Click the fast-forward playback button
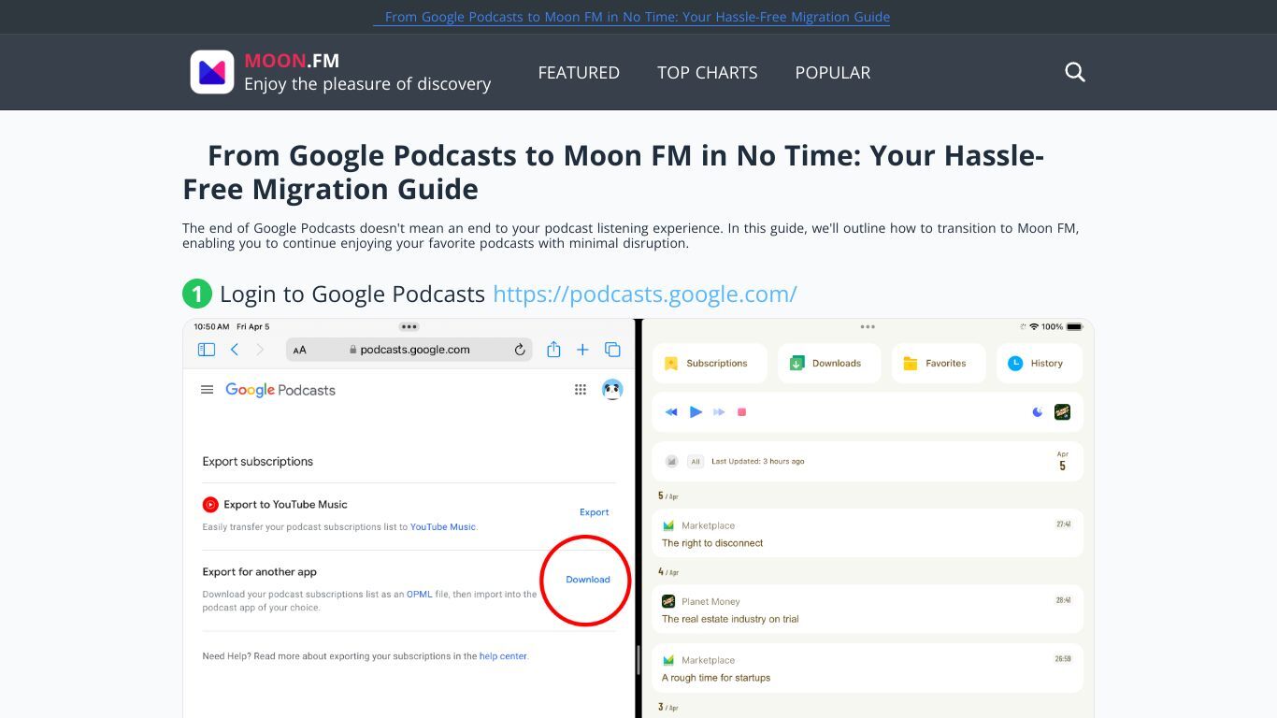The image size is (1277, 718). pyautogui.click(x=719, y=412)
